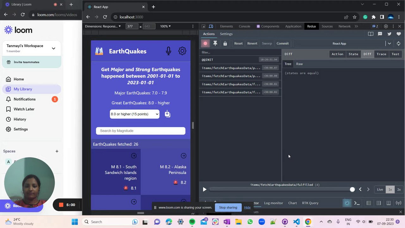Viewport: 405px width, 228px height.
Task: Open Spotify from the Windows taskbar
Action: 192,222
